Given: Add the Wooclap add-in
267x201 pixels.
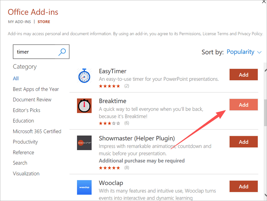Looking at the screenshot, I should coord(243,187).
